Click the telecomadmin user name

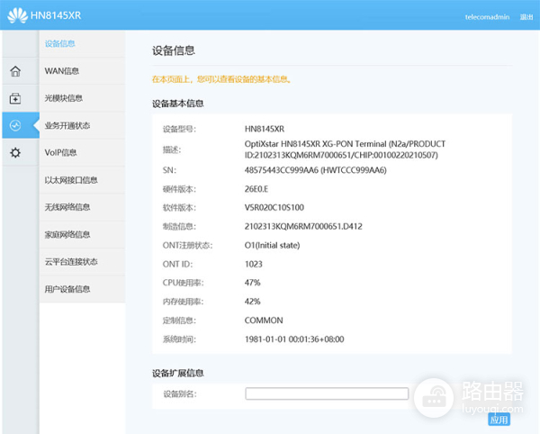(487, 17)
